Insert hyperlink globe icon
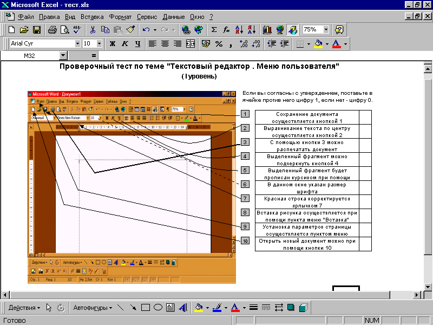Viewport: 433px width, 325px height. (186, 30)
